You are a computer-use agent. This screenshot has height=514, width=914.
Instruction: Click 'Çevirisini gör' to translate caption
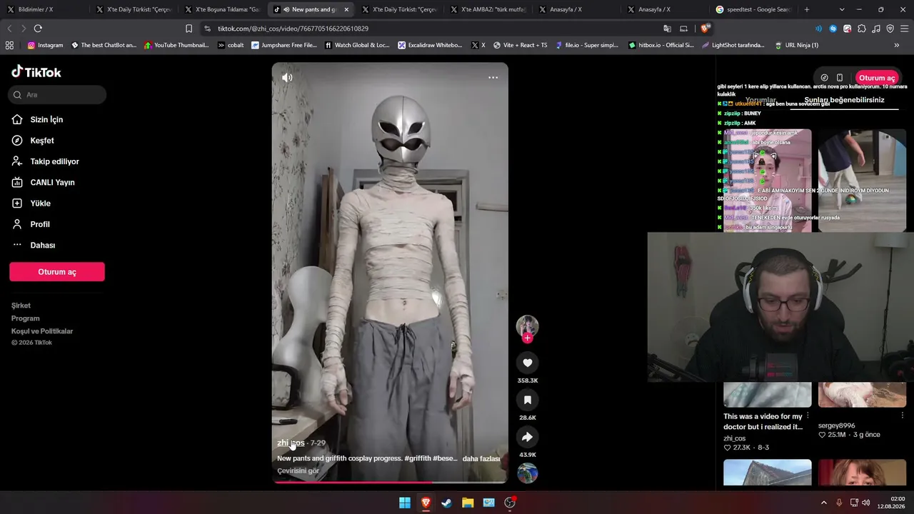298,471
